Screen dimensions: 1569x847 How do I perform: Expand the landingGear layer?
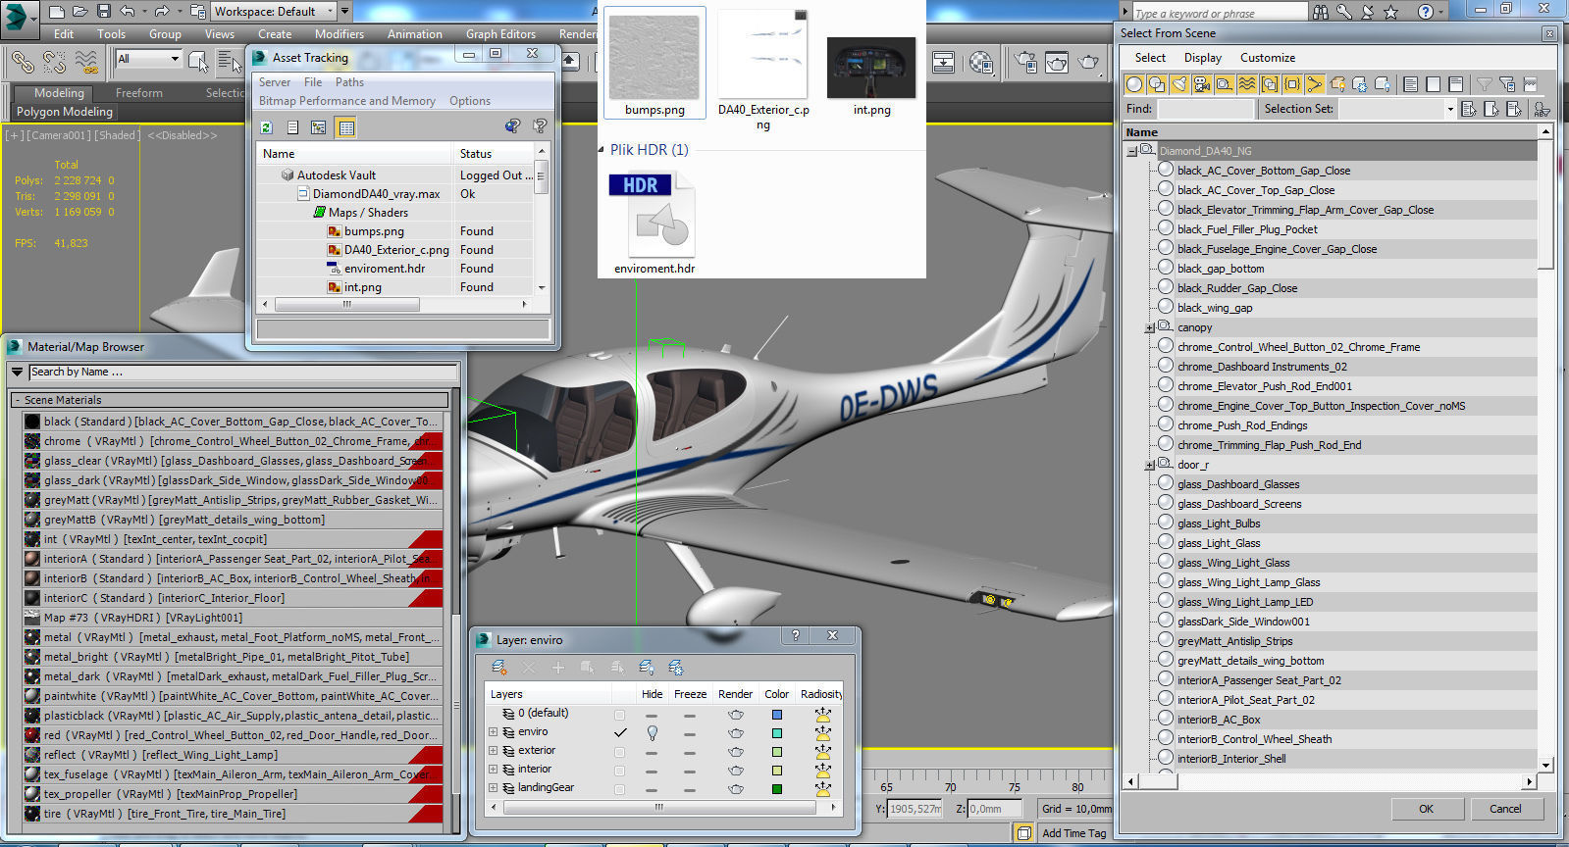click(493, 788)
